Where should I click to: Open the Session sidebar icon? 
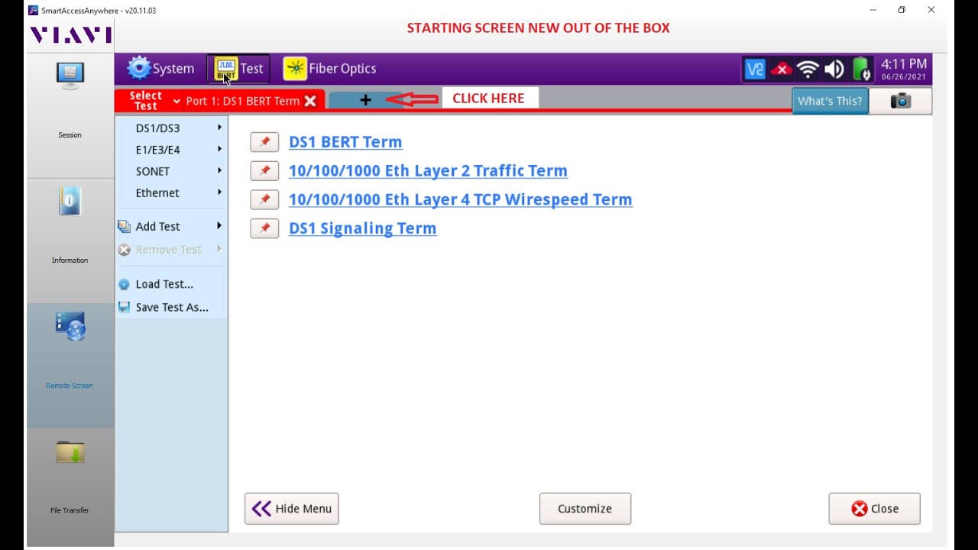70,76
